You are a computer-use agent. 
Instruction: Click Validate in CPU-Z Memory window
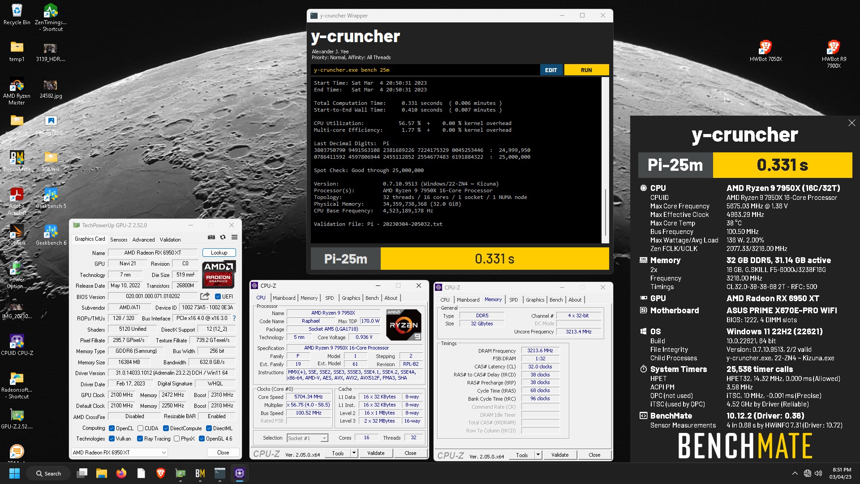click(x=560, y=455)
